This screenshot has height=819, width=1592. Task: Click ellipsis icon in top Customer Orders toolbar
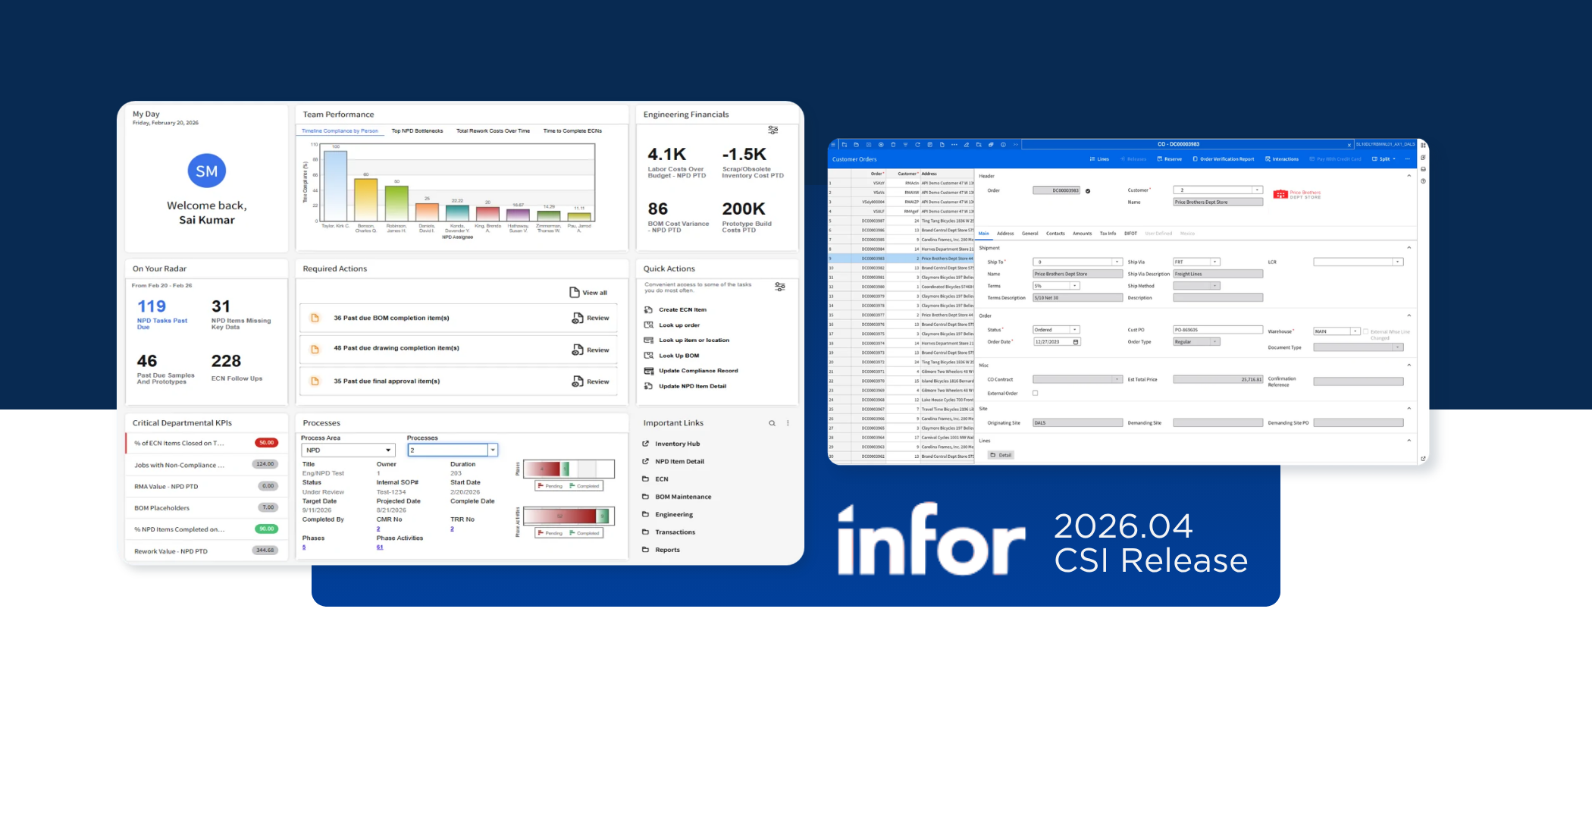click(x=954, y=145)
